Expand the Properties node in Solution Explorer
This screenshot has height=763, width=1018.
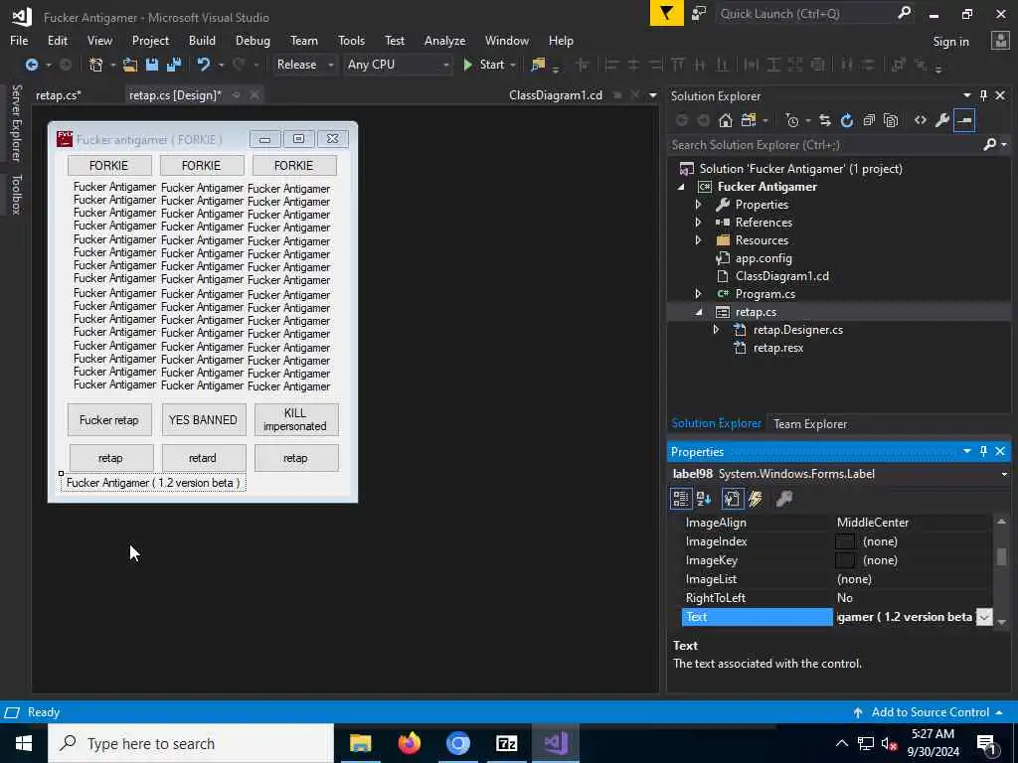pyautogui.click(x=699, y=205)
